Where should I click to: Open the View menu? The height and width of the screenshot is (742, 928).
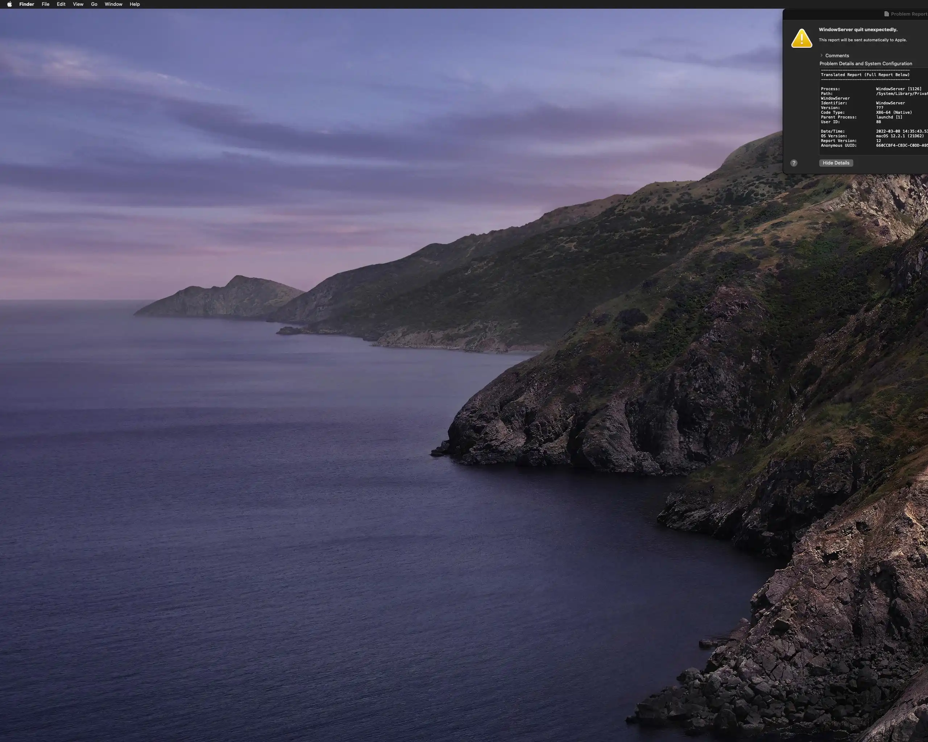click(x=78, y=4)
